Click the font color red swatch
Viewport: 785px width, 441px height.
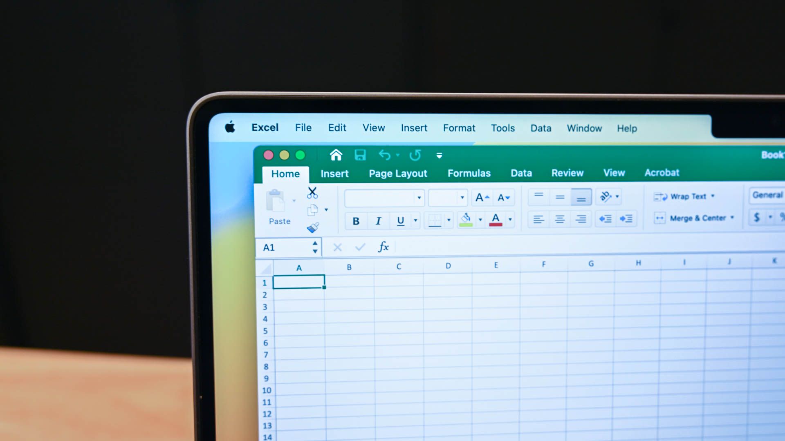click(495, 225)
